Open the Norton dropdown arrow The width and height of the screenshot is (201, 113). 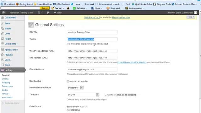pos(63,8)
